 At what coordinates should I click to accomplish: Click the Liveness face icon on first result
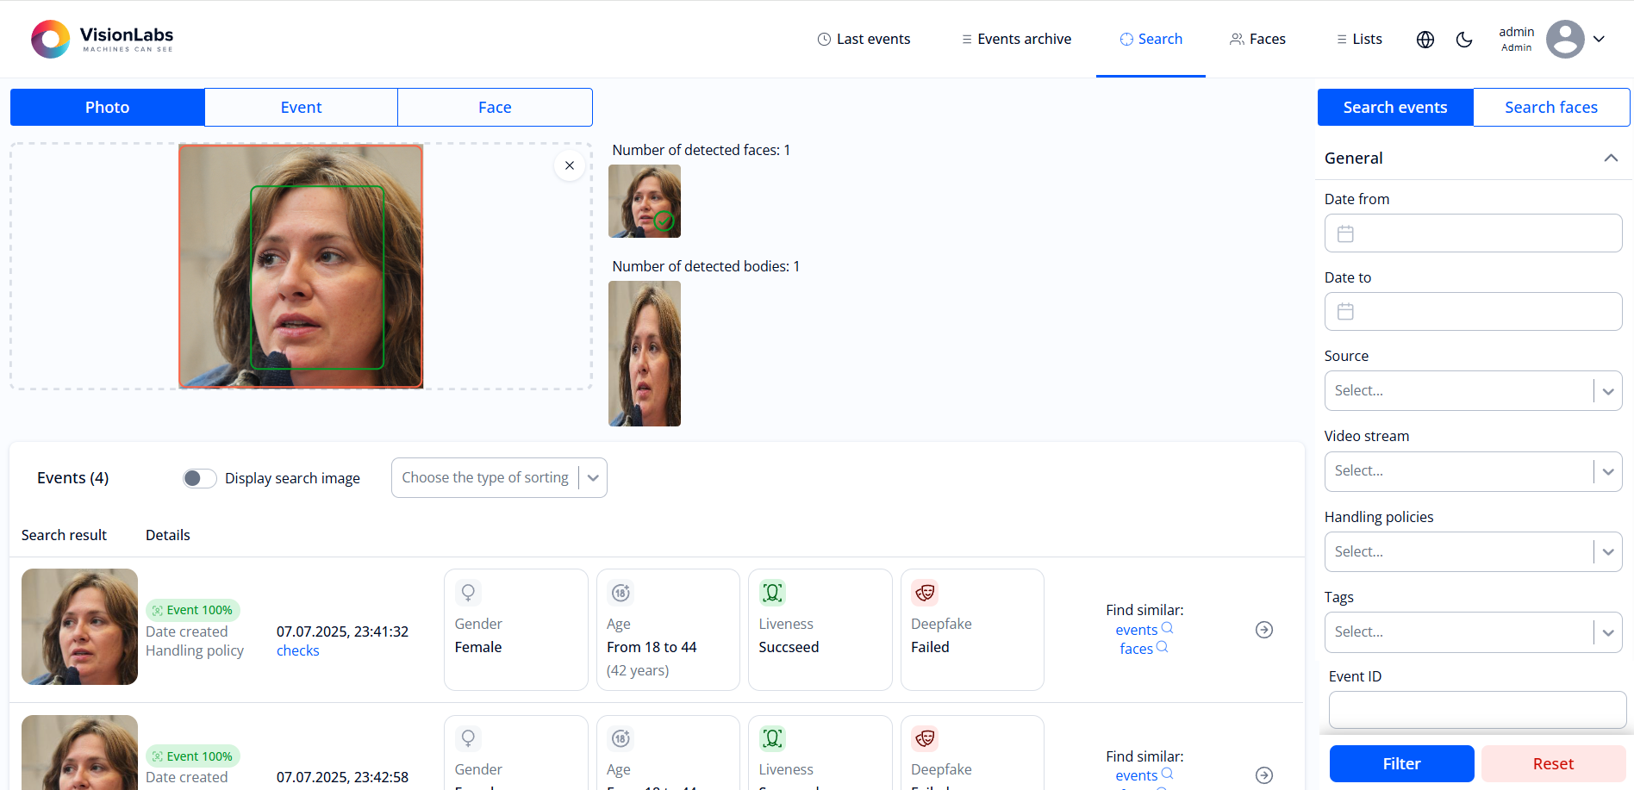[772, 593]
